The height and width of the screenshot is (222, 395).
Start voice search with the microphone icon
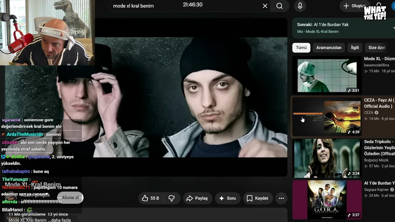click(300, 6)
